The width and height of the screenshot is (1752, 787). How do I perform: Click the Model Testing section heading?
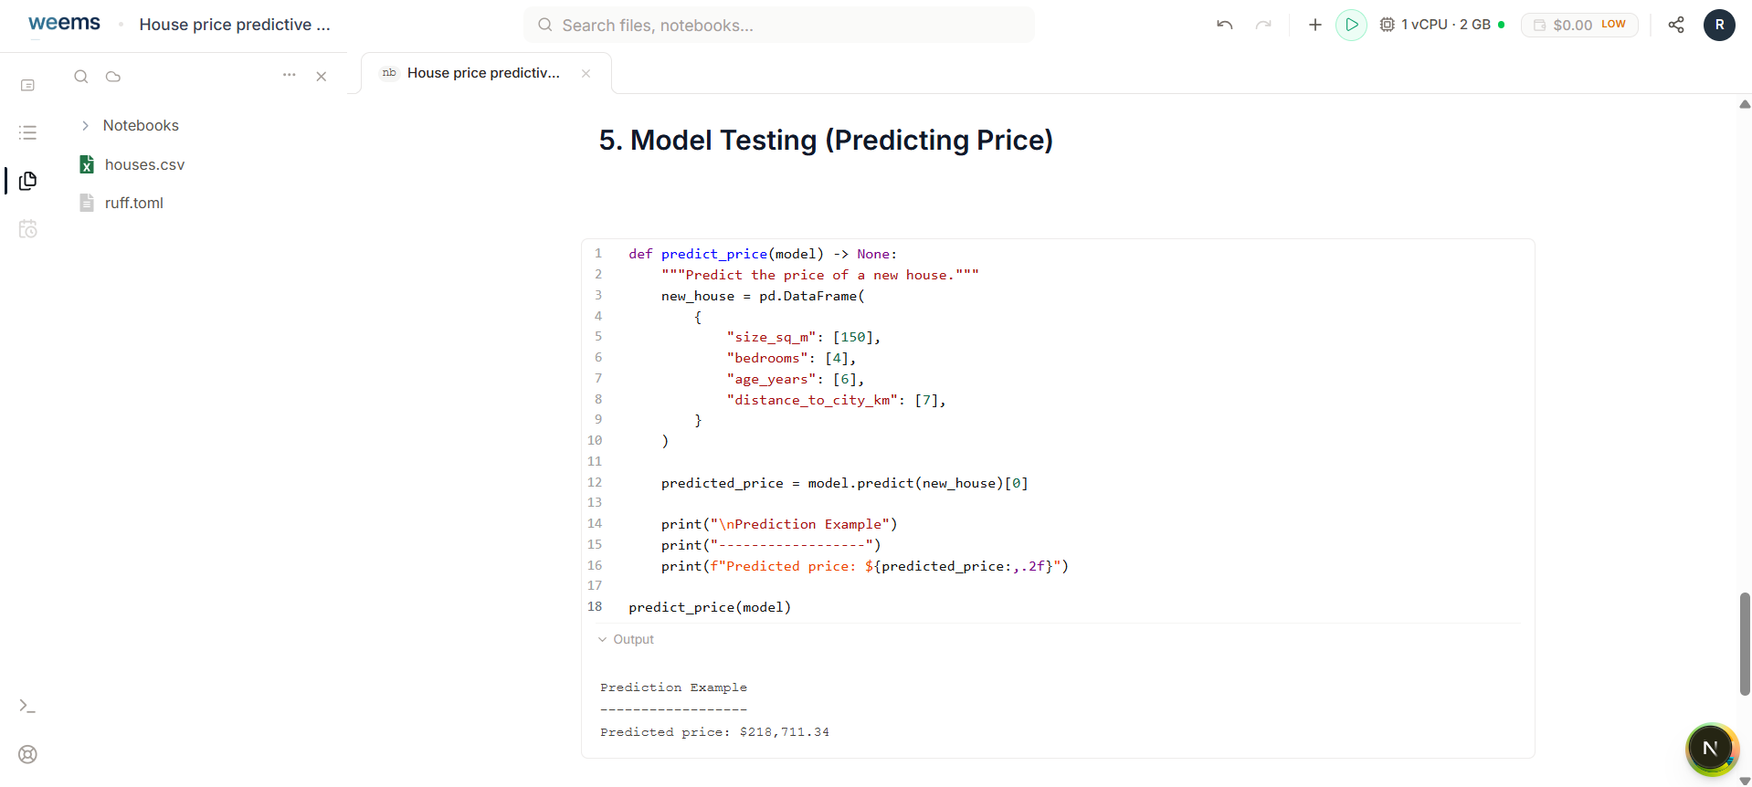(x=826, y=140)
